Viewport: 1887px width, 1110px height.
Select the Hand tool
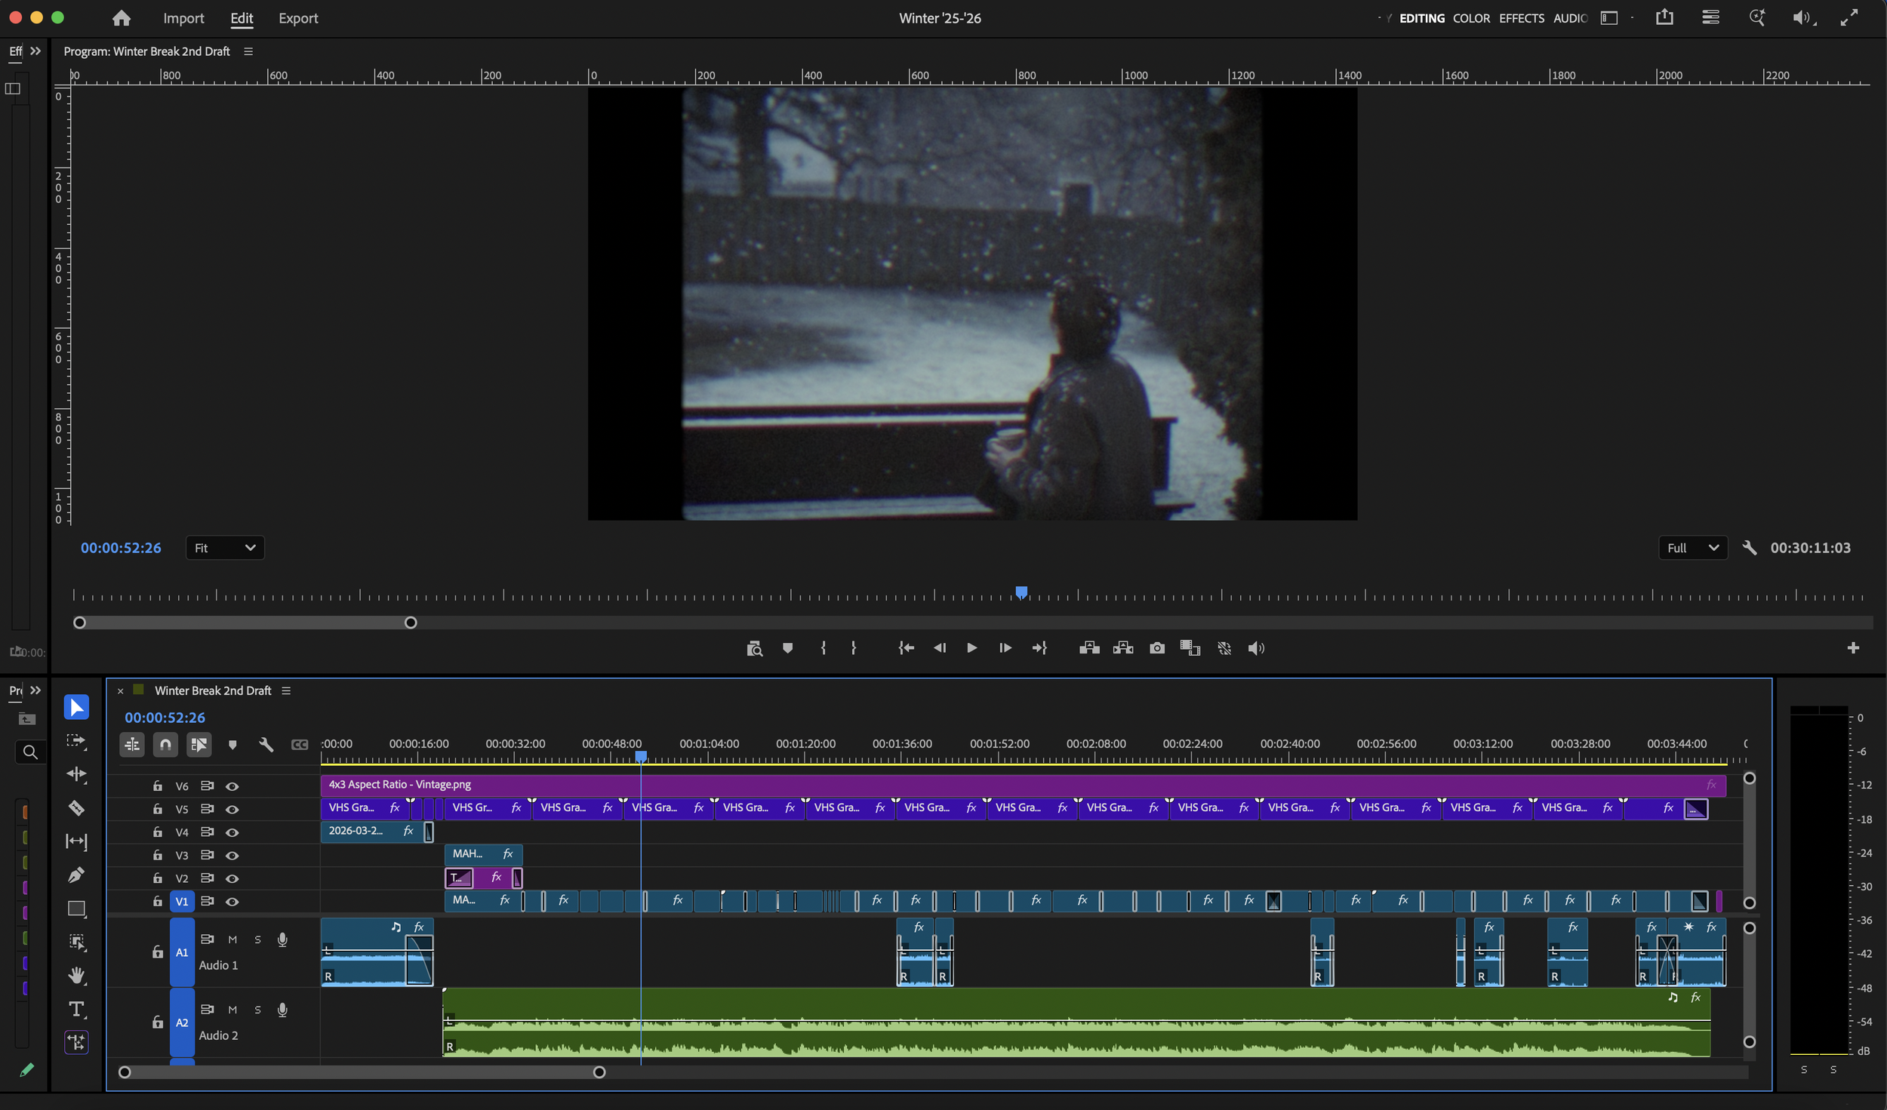point(76,976)
